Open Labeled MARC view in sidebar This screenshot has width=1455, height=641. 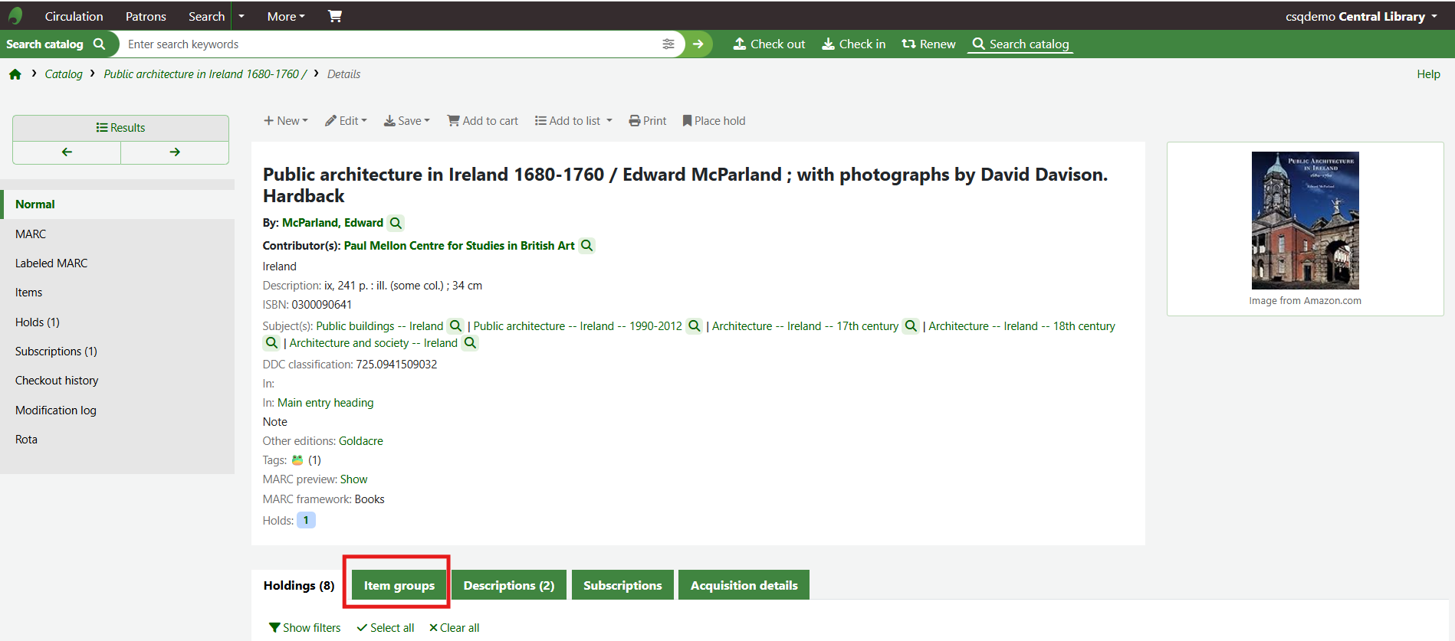51,263
